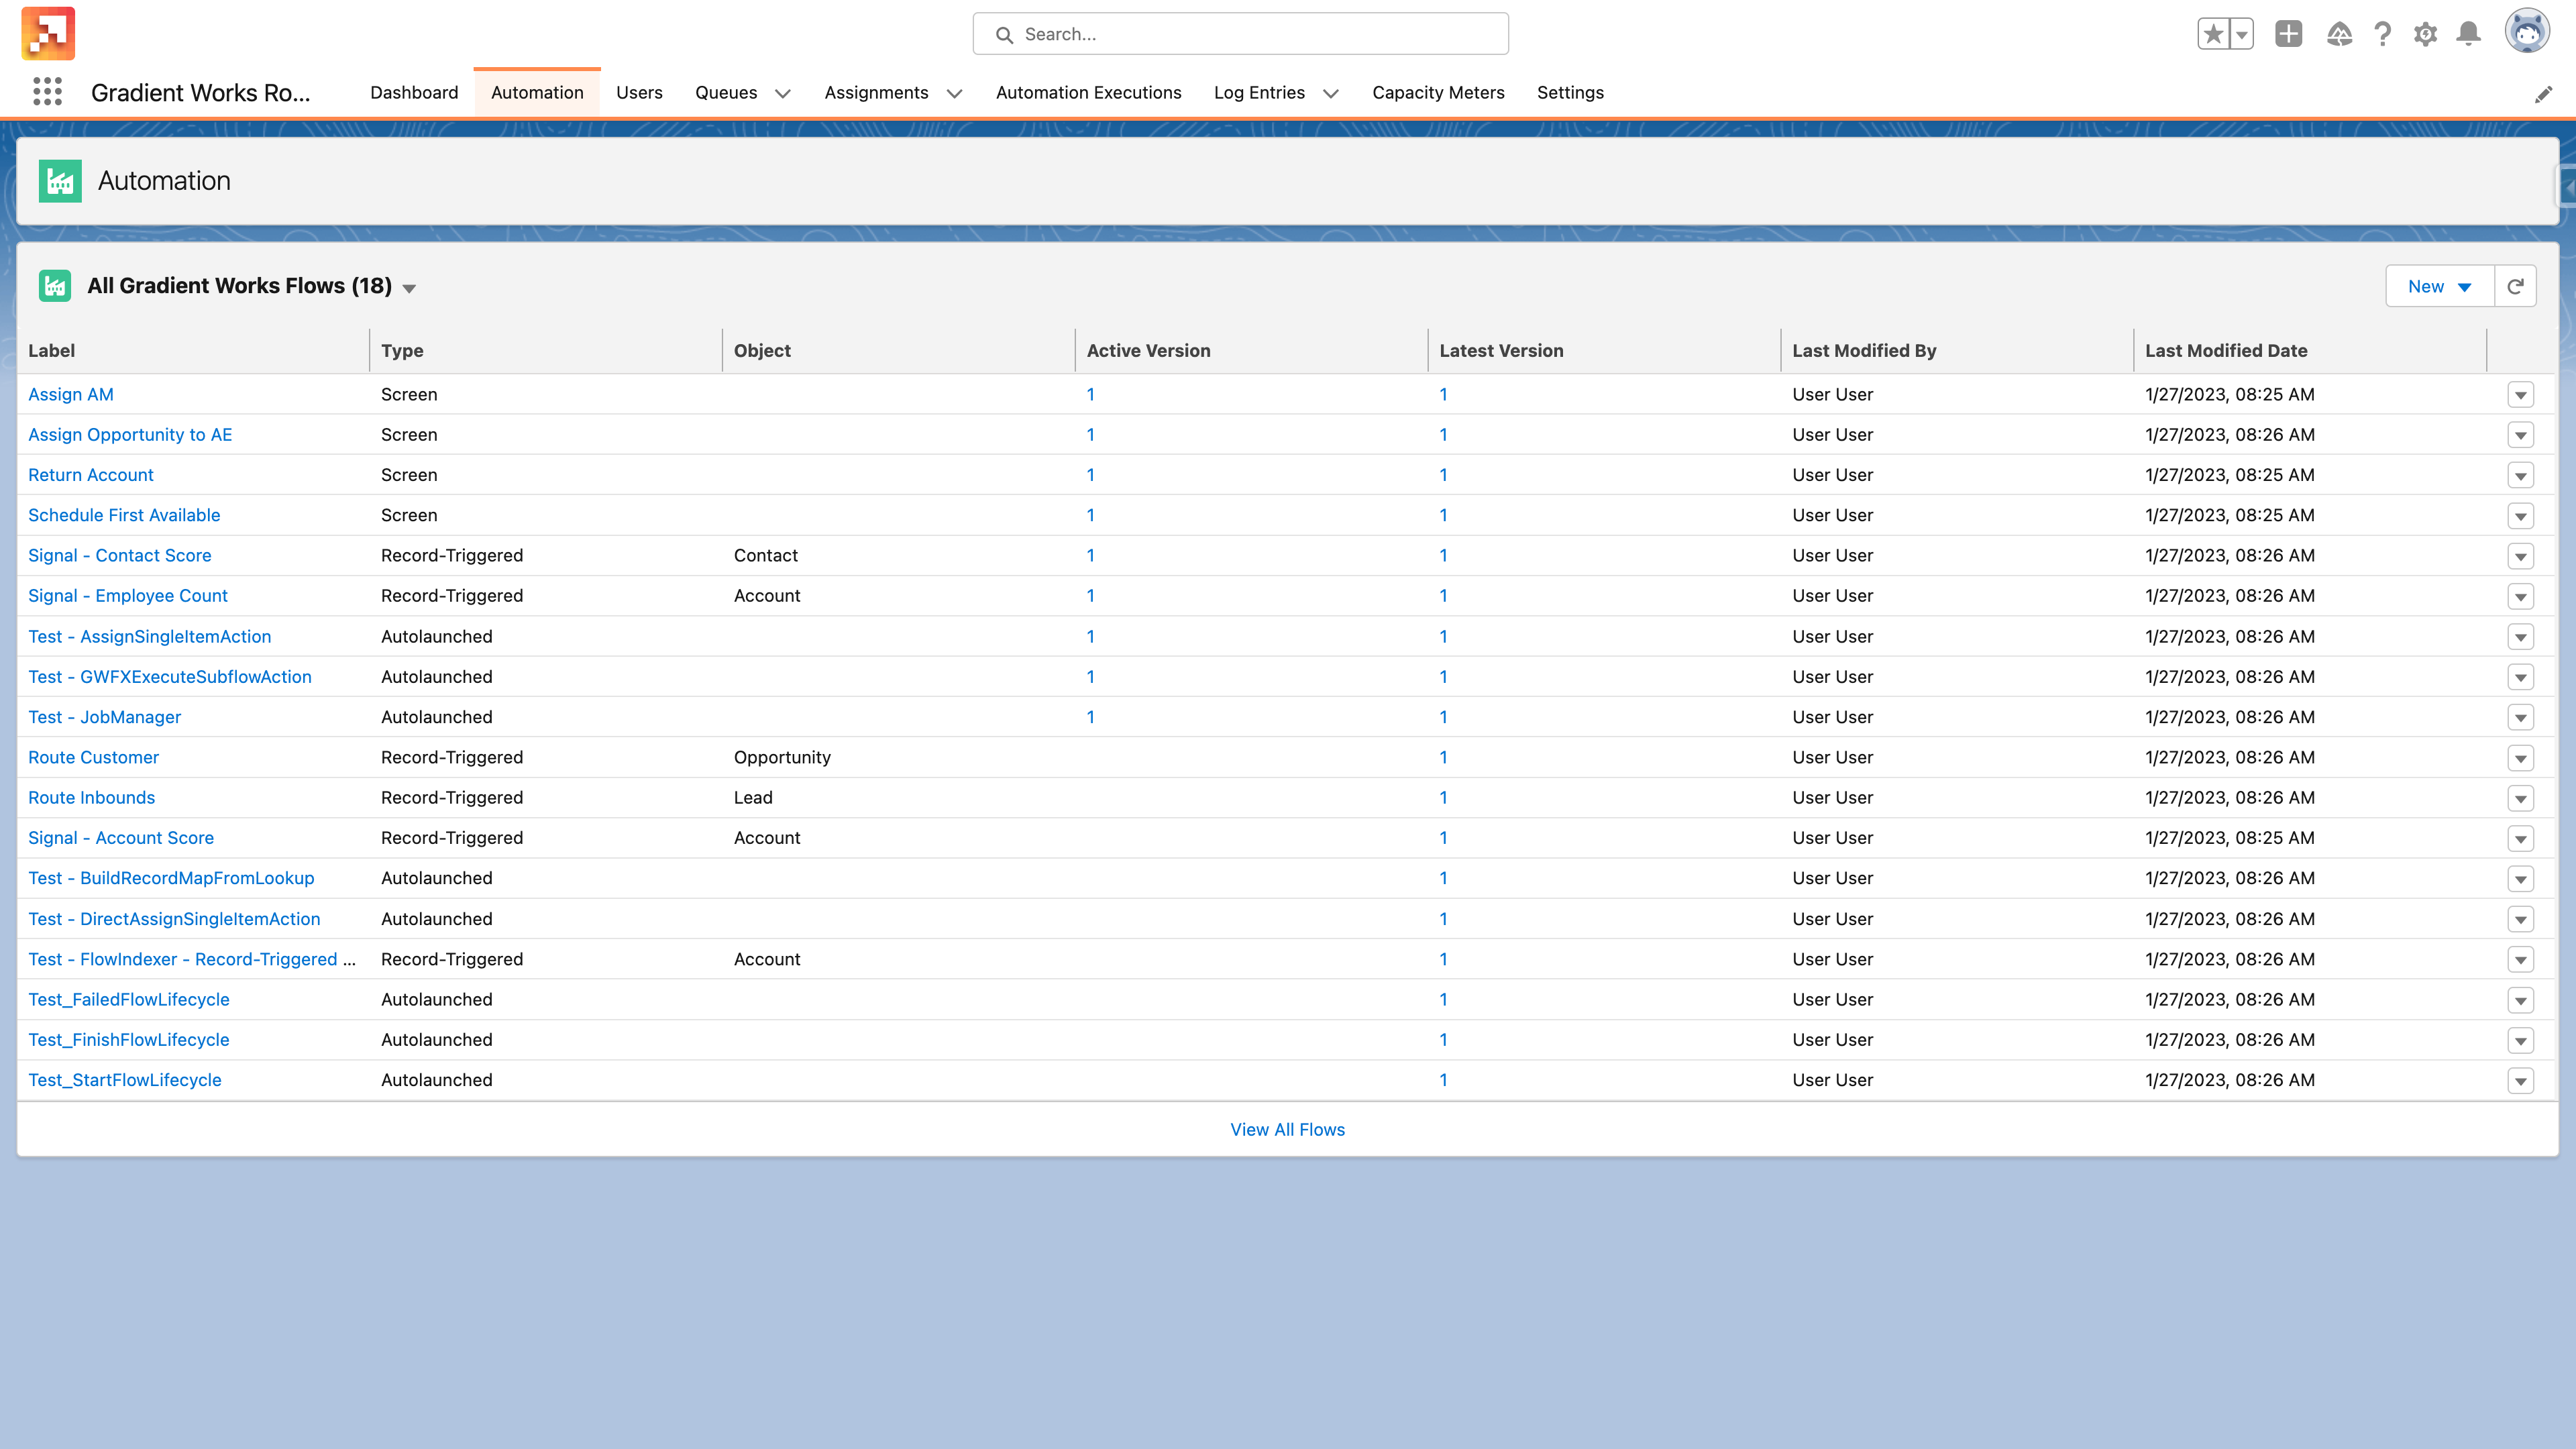Image resolution: width=2576 pixels, height=1449 pixels.
Task: View notifications bell icon
Action: [2468, 34]
